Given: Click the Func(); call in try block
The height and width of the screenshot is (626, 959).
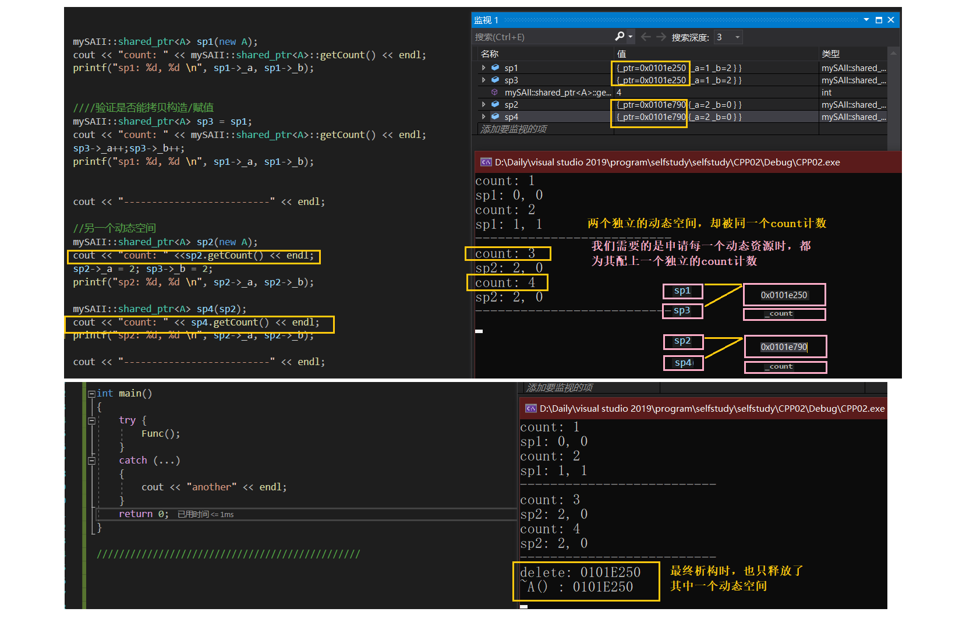Looking at the screenshot, I should [161, 433].
